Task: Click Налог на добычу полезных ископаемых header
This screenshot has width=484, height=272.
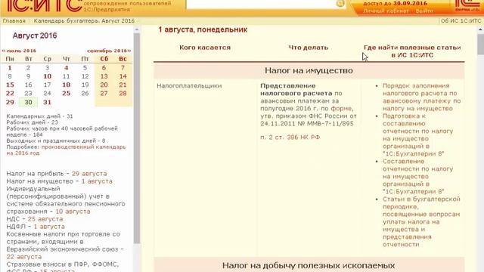Action: (x=309, y=265)
